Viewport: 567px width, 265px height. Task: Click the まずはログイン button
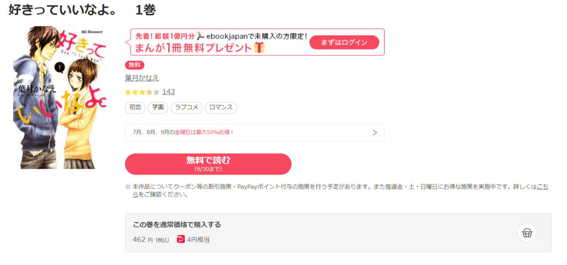[344, 42]
